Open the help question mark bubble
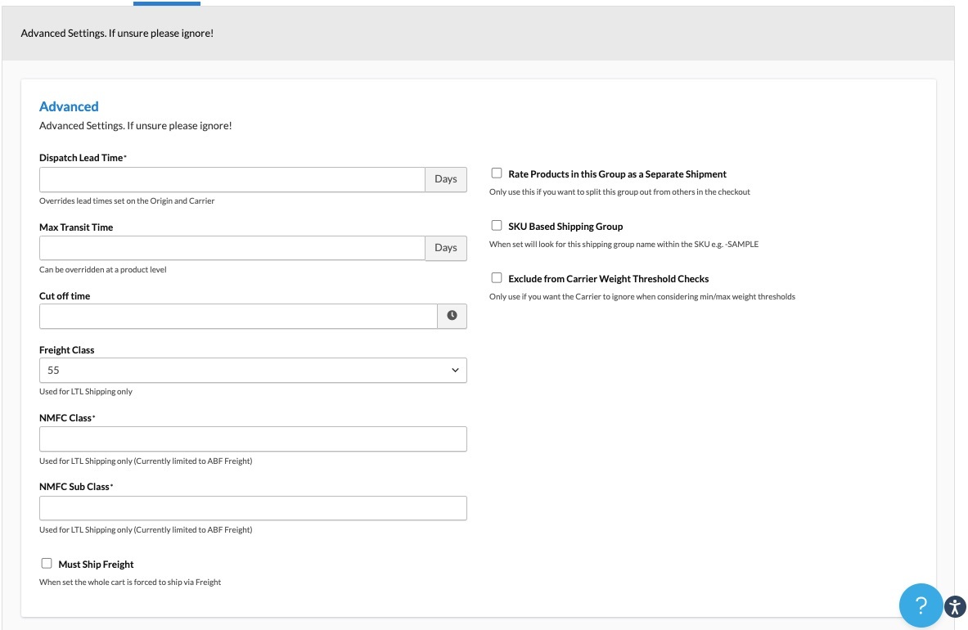Screen dimensions: 968x630 pos(921,605)
